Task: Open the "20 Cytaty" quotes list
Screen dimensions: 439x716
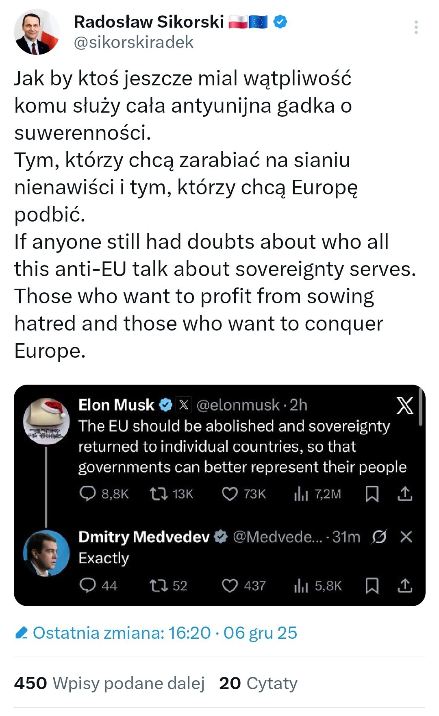Action: 258,683
